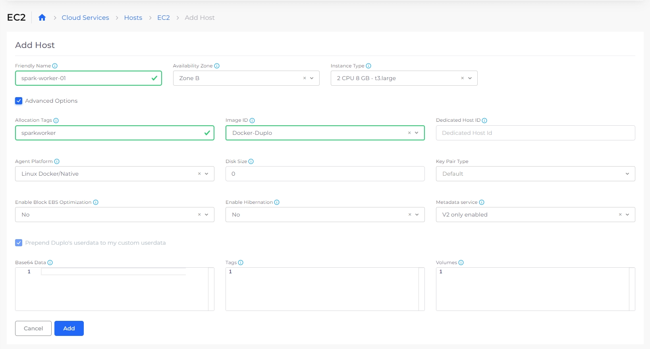650x349 pixels.
Task: Clear the Metadata service selection with x
Action: [x=620, y=215]
